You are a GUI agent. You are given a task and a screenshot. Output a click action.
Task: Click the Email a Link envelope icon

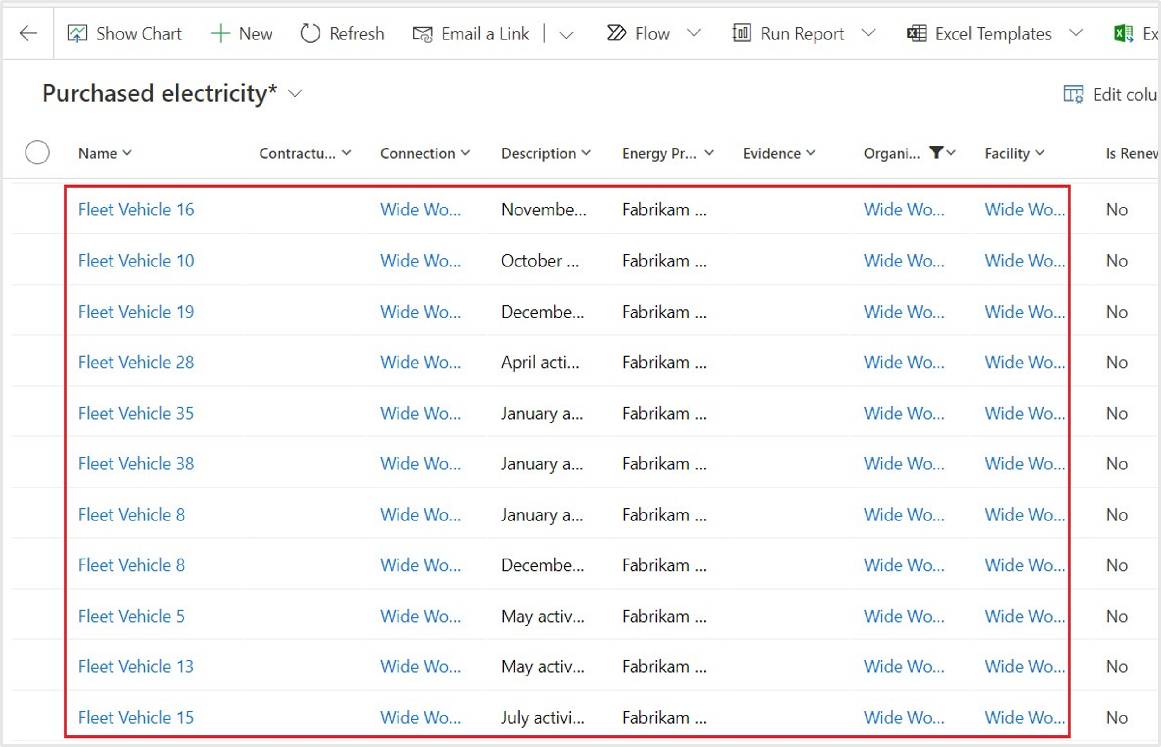(422, 34)
